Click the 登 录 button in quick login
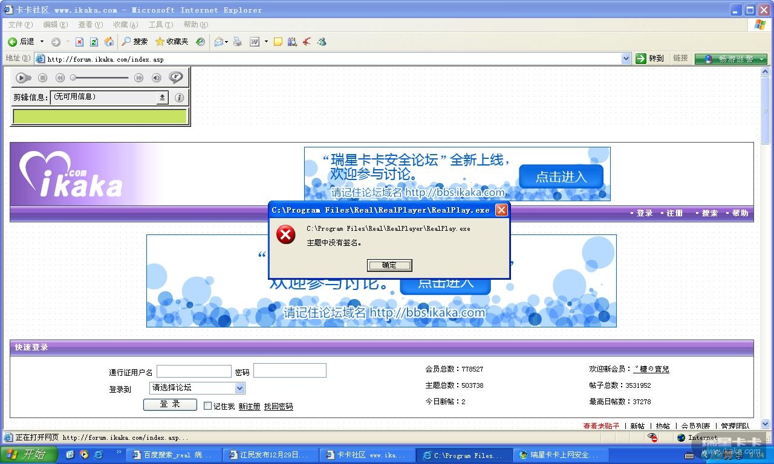This screenshot has width=774, height=464. pyautogui.click(x=170, y=405)
